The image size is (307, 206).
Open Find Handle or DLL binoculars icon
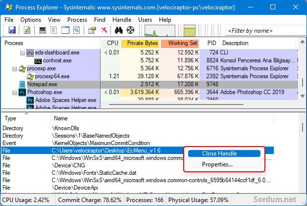click(118, 31)
